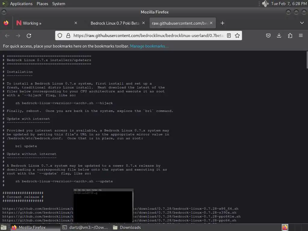The image size is (308, 231).
Task: Open the Downloads panel arrow icon
Action: (x=279, y=35)
